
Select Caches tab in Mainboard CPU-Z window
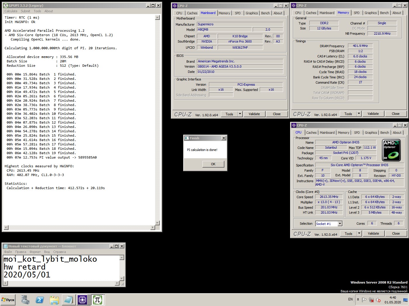[x=192, y=13]
